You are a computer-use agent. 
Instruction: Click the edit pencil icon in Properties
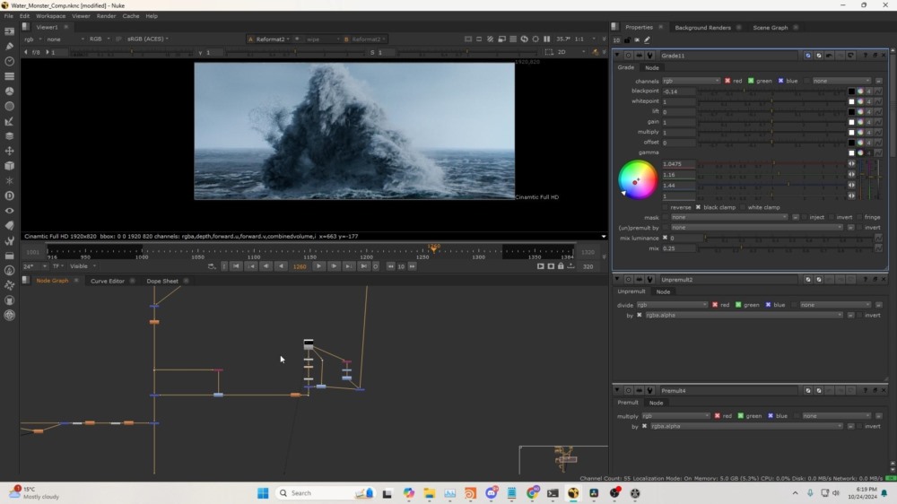[647, 40]
